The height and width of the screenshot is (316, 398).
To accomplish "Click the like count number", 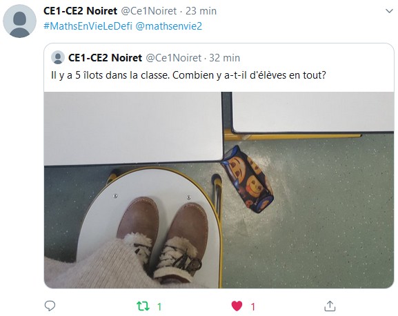I will [253, 306].
